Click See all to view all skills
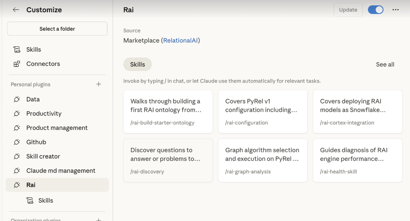410x221 pixels. point(385,64)
